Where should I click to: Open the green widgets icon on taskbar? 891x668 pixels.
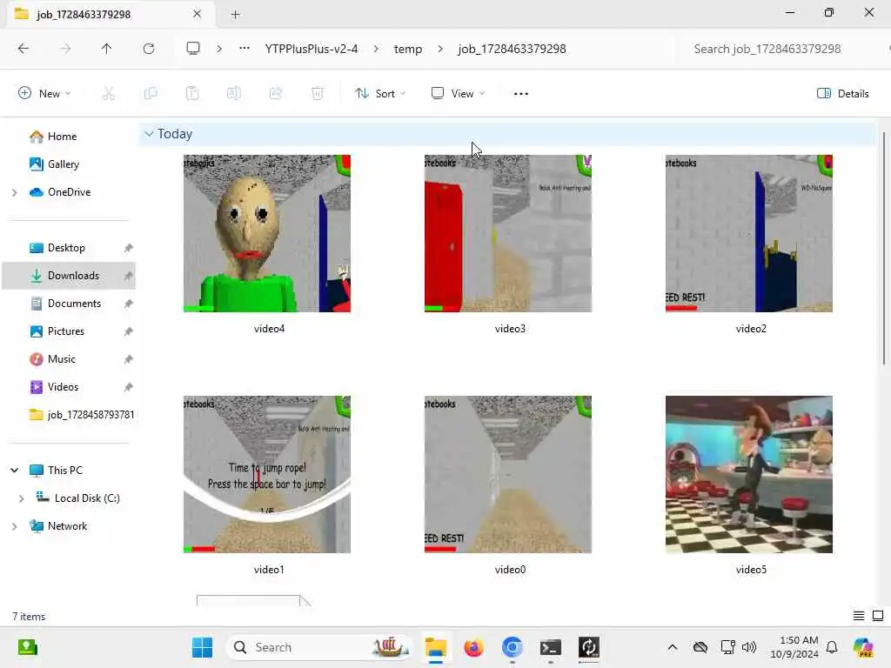pyautogui.click(x=27, y=647)
